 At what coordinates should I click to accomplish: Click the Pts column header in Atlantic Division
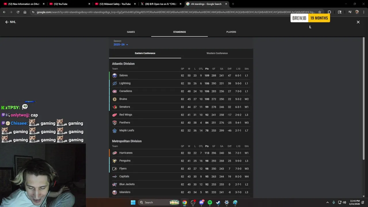pos(207,69)
